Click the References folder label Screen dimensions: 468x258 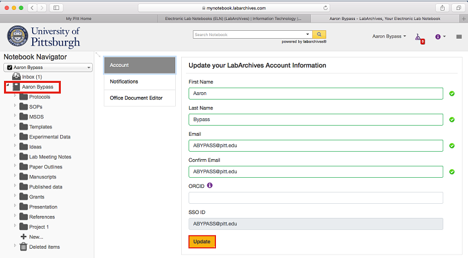coord(42,217)
